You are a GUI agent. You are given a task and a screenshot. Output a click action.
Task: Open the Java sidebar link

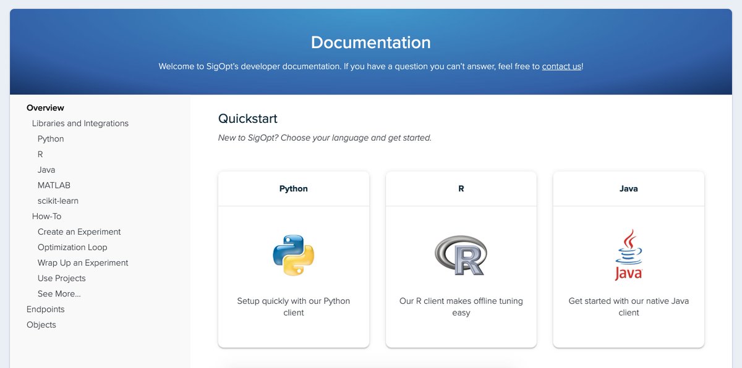tap(46, 170)
